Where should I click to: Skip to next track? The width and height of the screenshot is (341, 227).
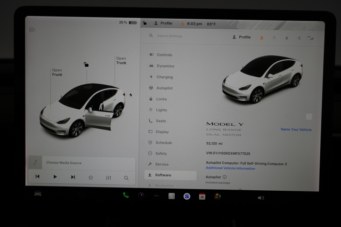73,177
